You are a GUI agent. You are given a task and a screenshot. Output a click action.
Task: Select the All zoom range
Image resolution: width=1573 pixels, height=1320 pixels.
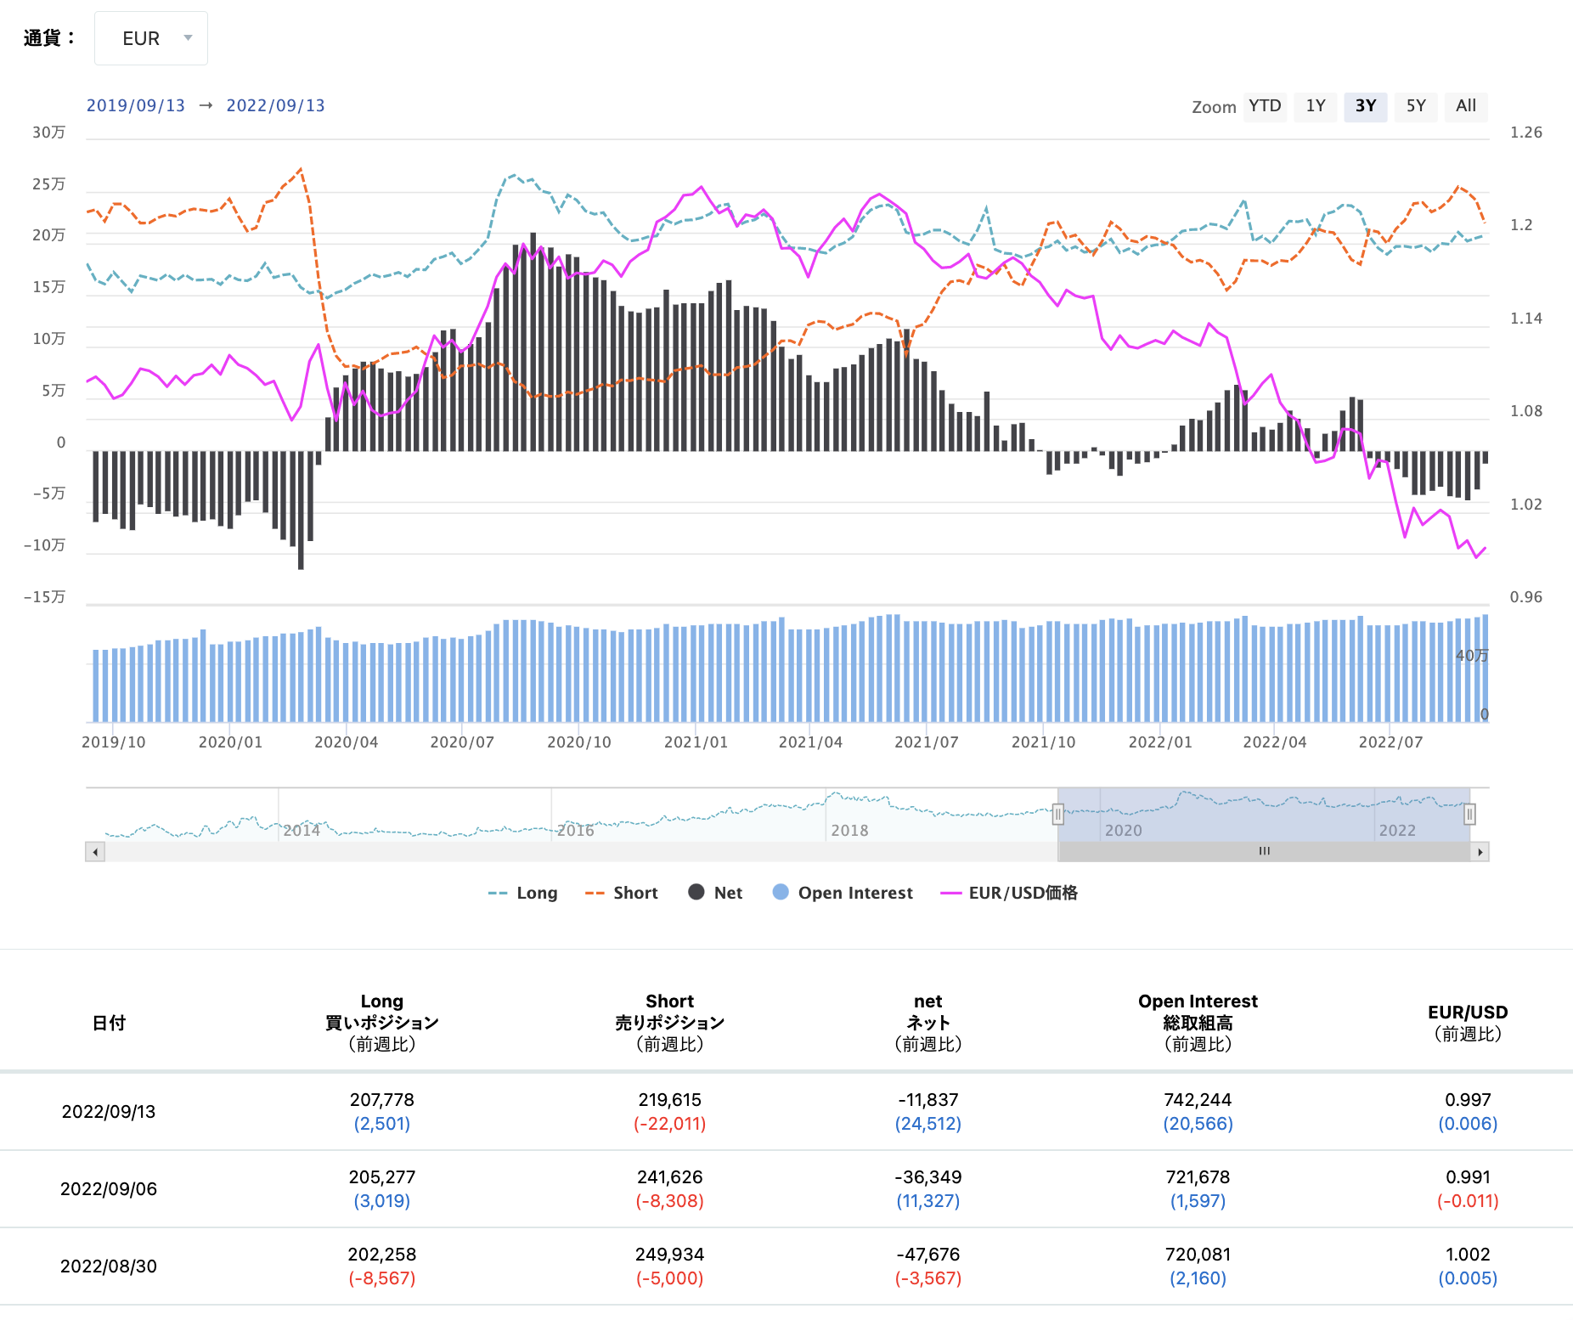click(x=1466, y=106)
